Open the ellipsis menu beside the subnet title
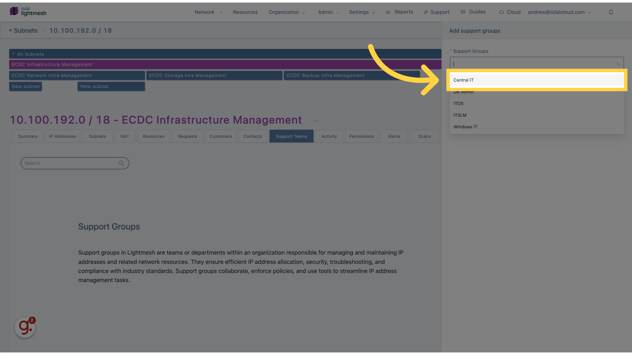This screenshot has width=632, height=355. tap(316, 121)
